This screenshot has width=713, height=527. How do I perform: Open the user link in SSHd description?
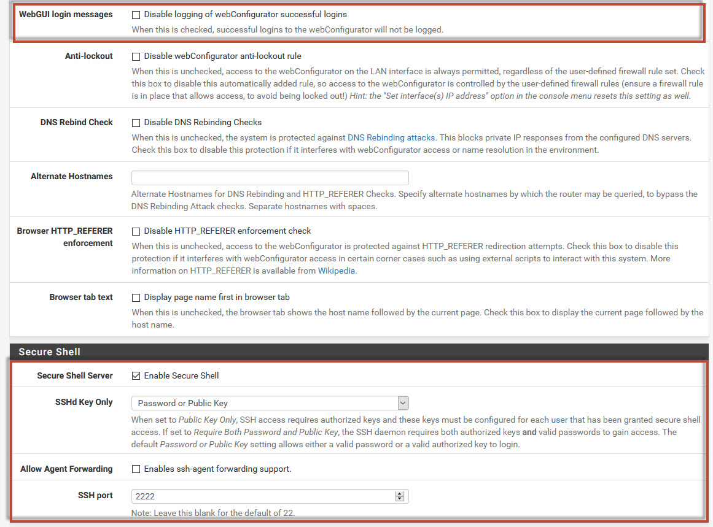click(559, 420)
